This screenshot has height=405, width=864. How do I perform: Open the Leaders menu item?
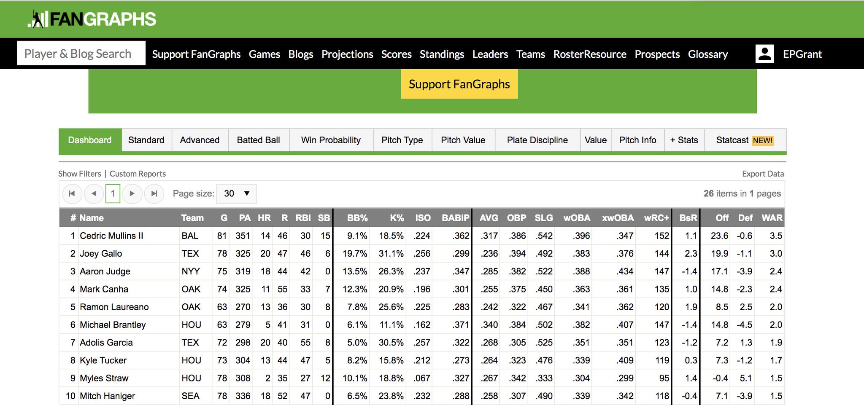click(x=490, y=54)
